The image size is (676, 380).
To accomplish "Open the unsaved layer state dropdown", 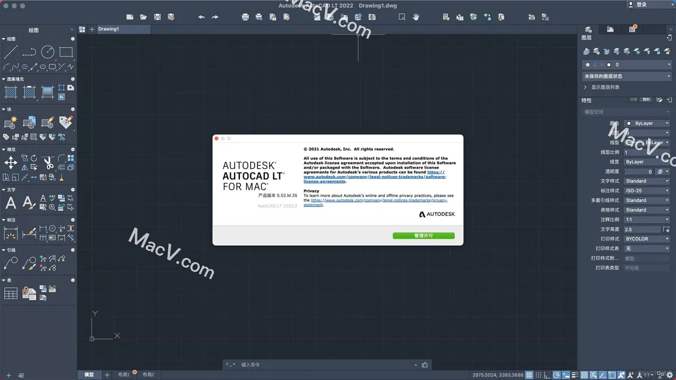I will [x=627, y=77].
